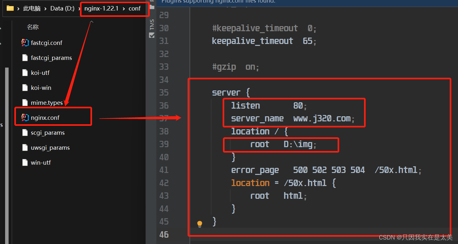Click the error_page 500 502 503 504 line

pyautogui.click(x=326, y=170)
